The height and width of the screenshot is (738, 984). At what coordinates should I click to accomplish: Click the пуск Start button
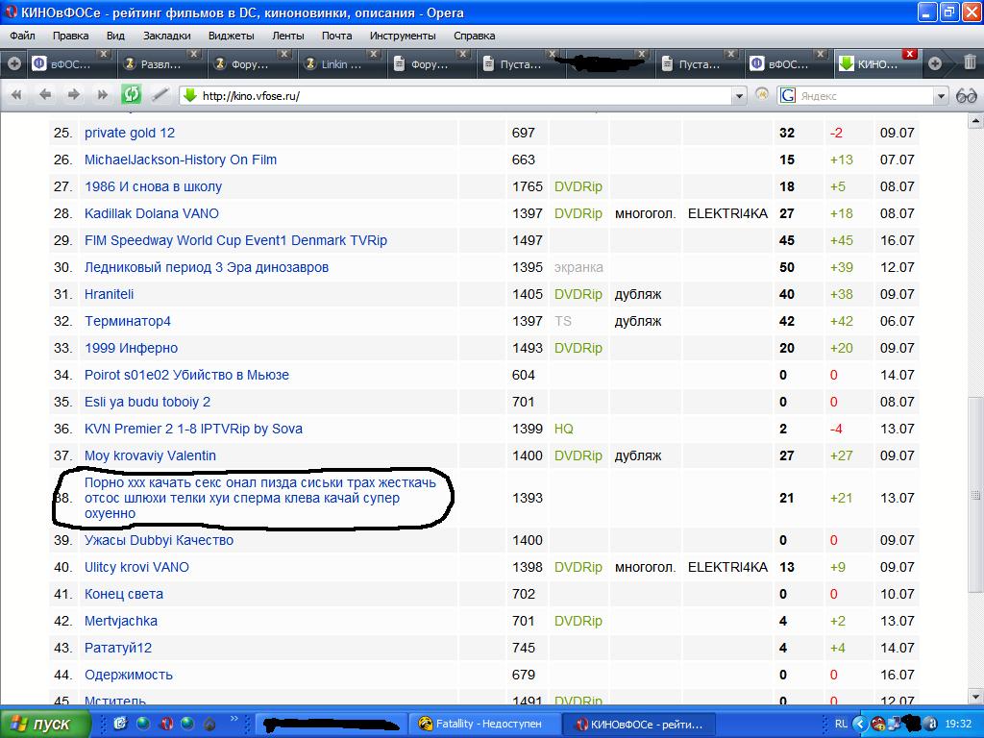pyautogui.click(x=39, y=724)
